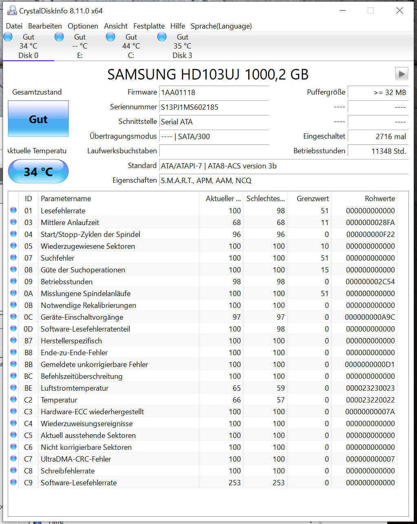The image size is (417, 524).
Task: Click status icon for Misslungene Spindelanläufe
Action: tap(13, 293)
